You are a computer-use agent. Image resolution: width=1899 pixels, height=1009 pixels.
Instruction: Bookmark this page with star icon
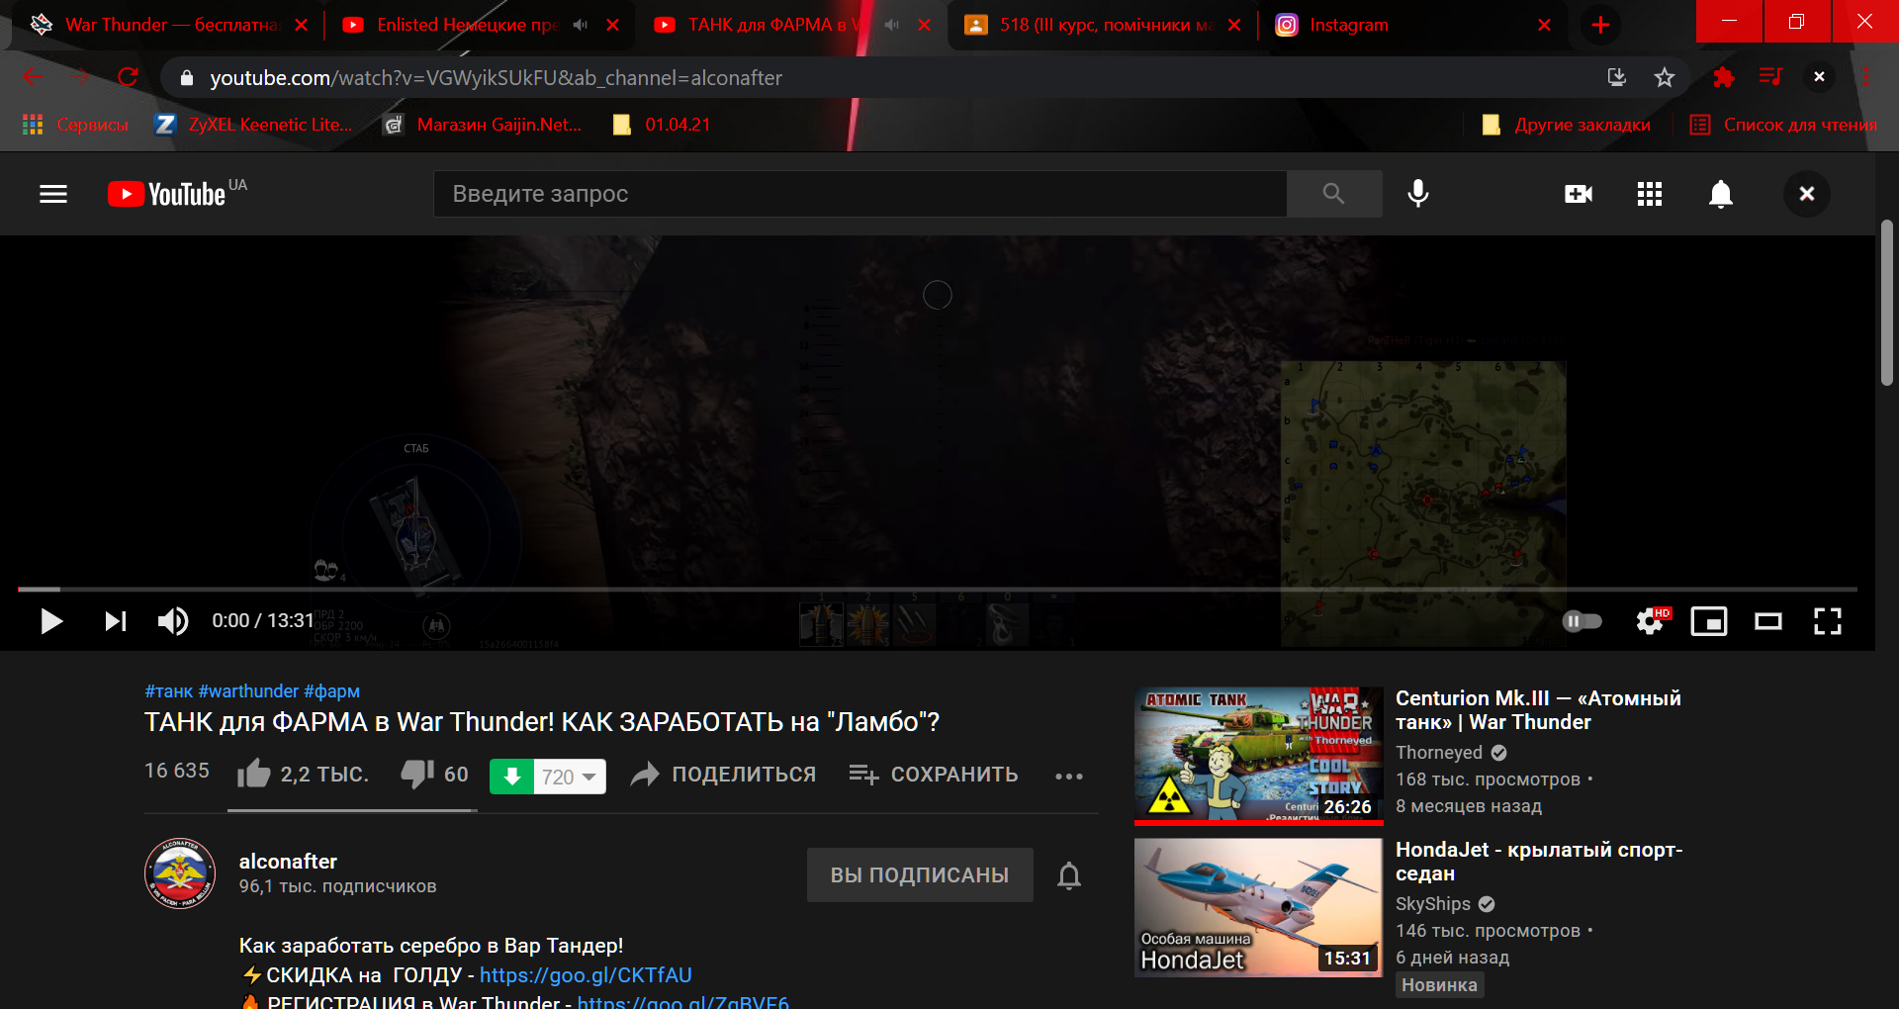coord(1665,77)
